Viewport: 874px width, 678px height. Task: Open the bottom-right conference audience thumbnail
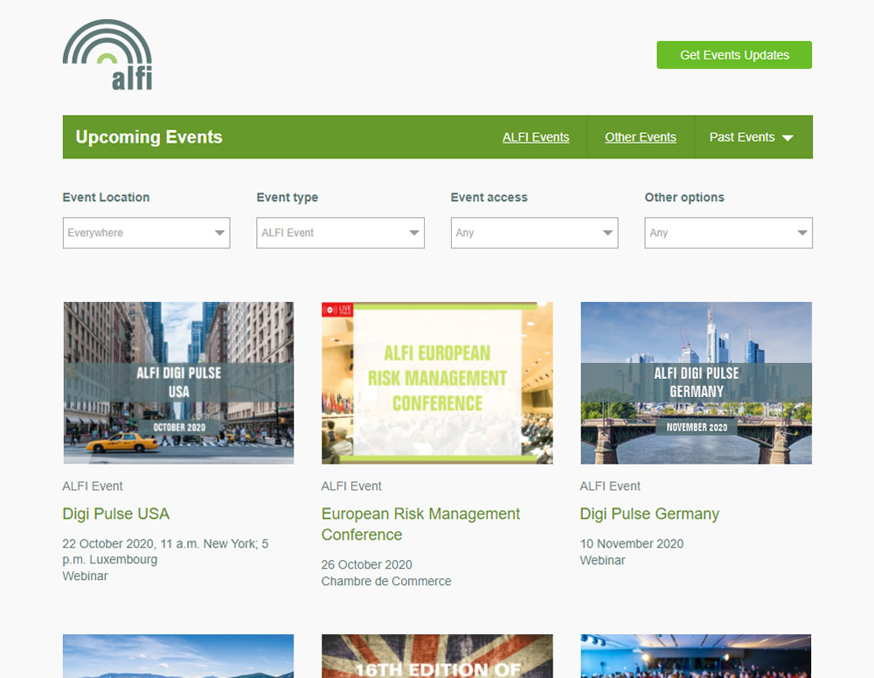coord(696,656)
